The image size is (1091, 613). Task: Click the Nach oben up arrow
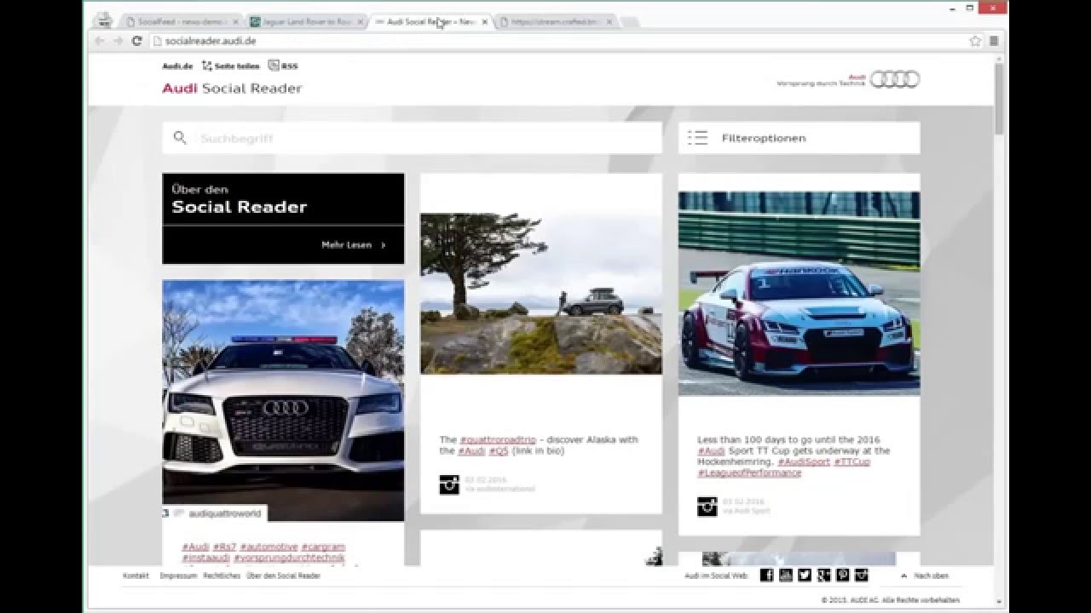coord(905,576)
